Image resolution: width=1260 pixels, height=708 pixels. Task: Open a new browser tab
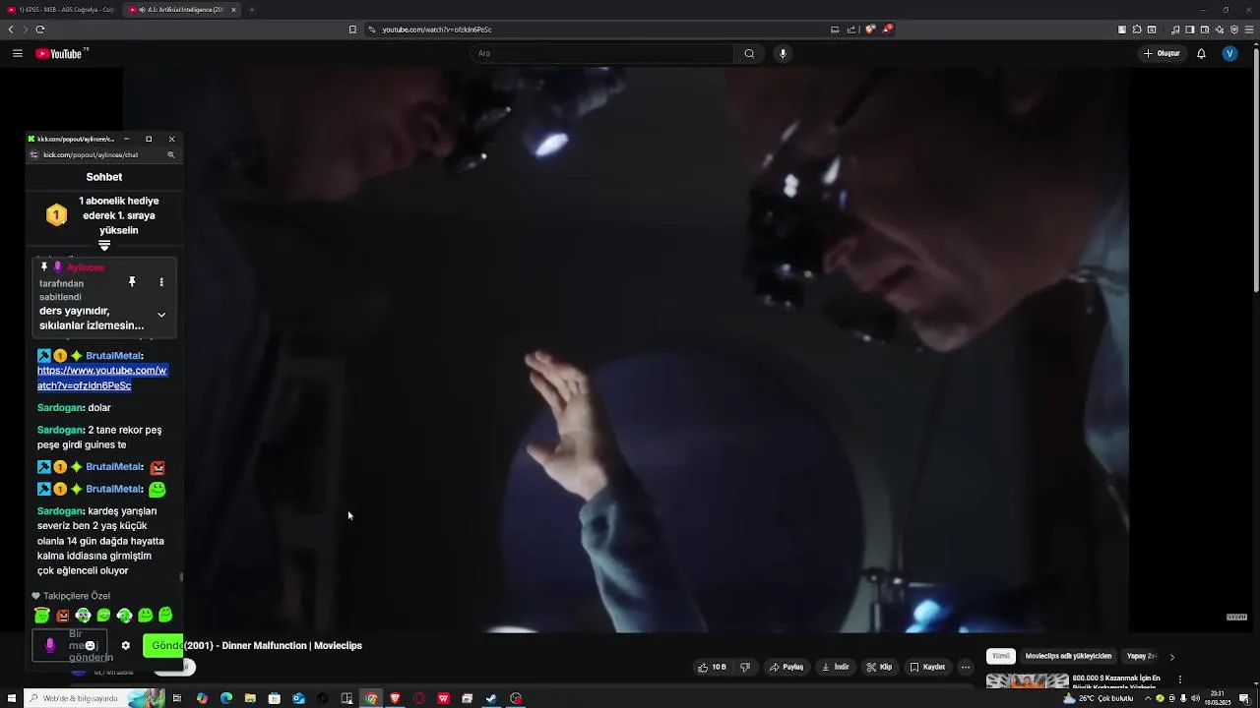252,10
